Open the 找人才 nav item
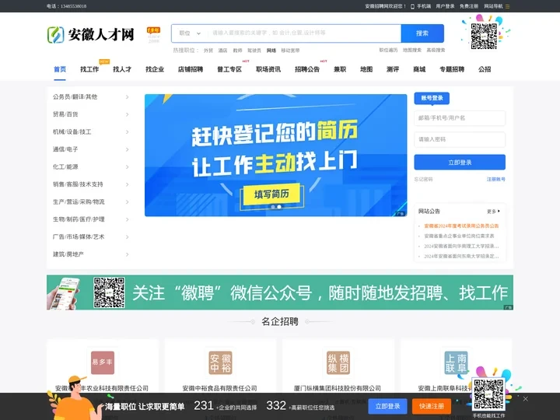This screenshot has height=420, width=560. coord(122,69)
